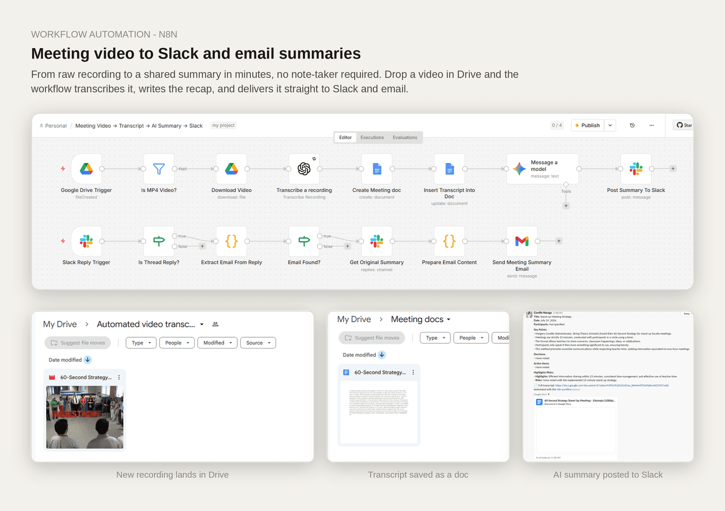The image size is (725, 511).
Task: Go to My Drive from Meeting docs
Action: point(354,320)
